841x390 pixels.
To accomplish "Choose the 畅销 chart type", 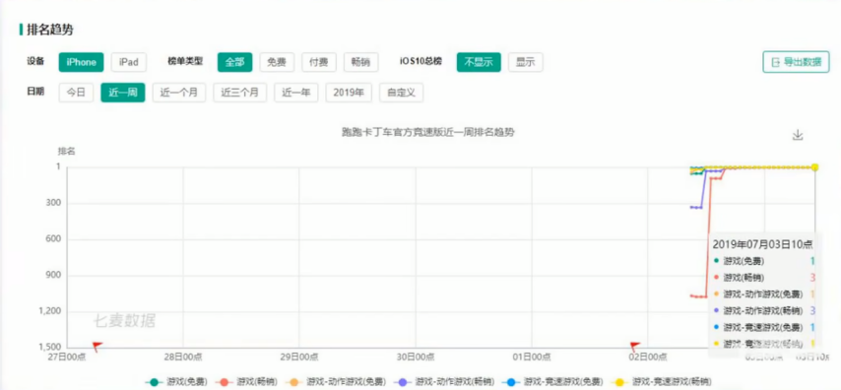I will pos(360,62).
